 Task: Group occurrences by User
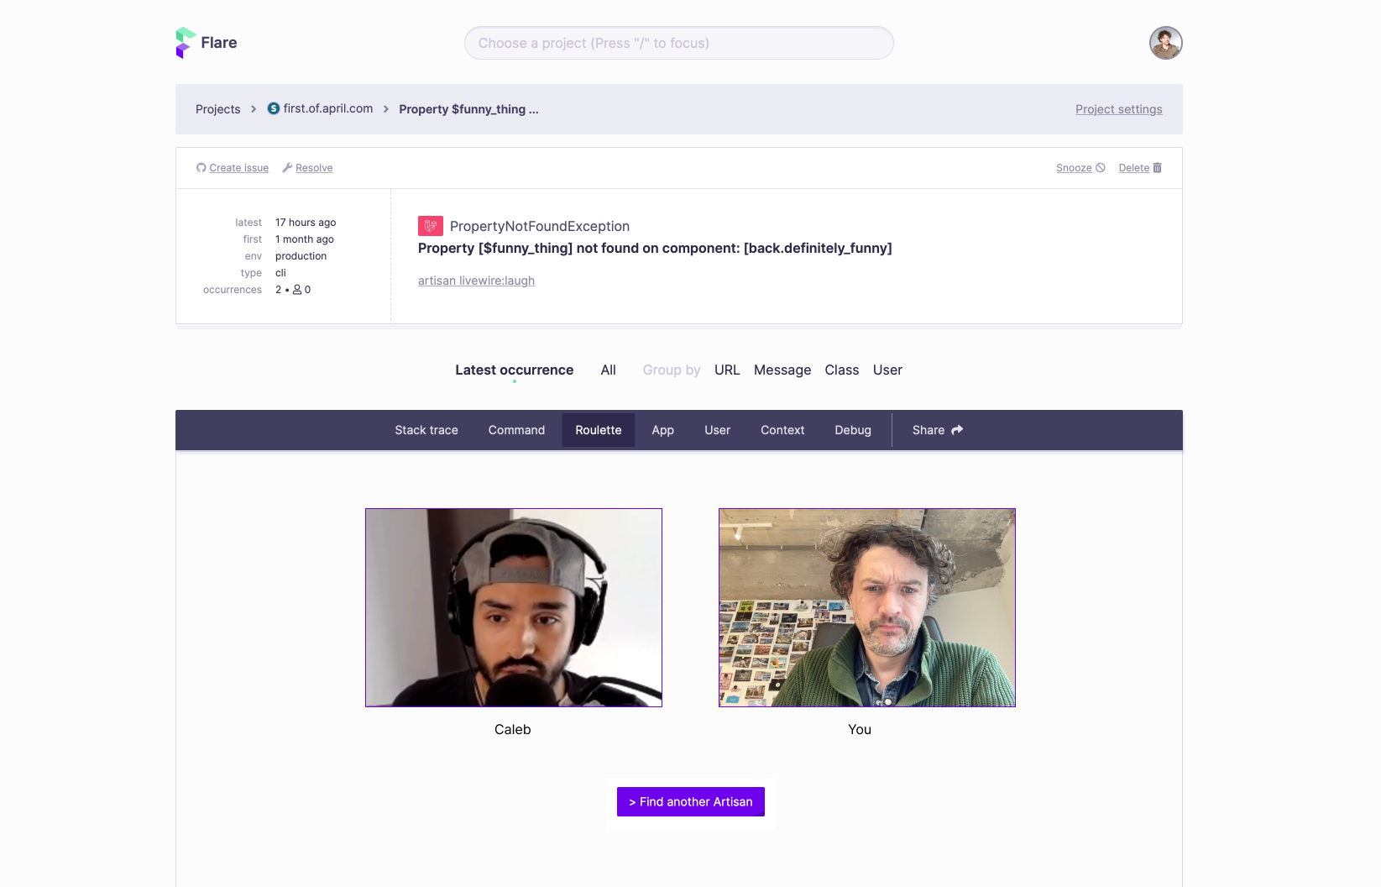pos(887,370)
